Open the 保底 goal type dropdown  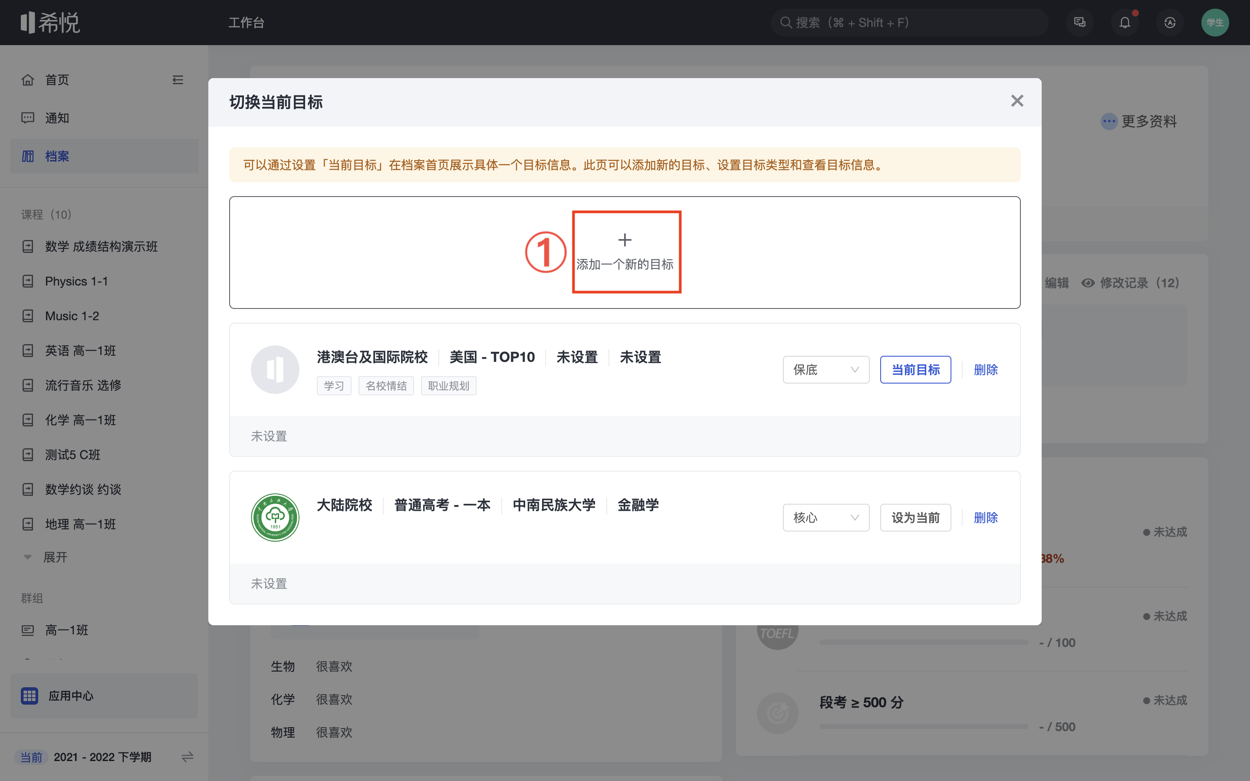(826, 370)
